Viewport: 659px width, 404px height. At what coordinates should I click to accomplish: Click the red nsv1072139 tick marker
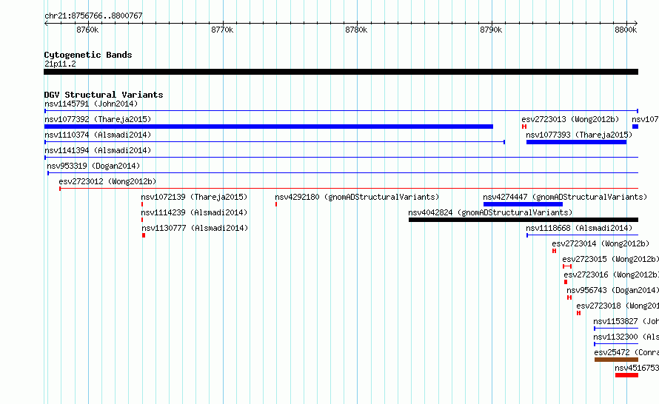[x=142, y=204]
